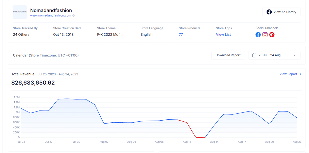Viewport: 309px width, 153px height.
Task: Click the Nomadandfashion store logo thumbnail
Action: click(20, 12)
